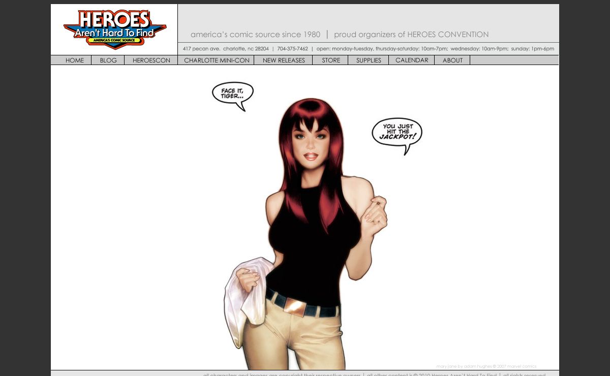Click the 'You just hit the jackpot!' bubble

397,136
